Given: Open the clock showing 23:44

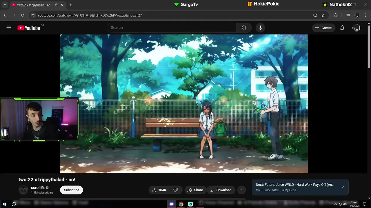Looking at the screenshot, I should (x=354, y=204).
